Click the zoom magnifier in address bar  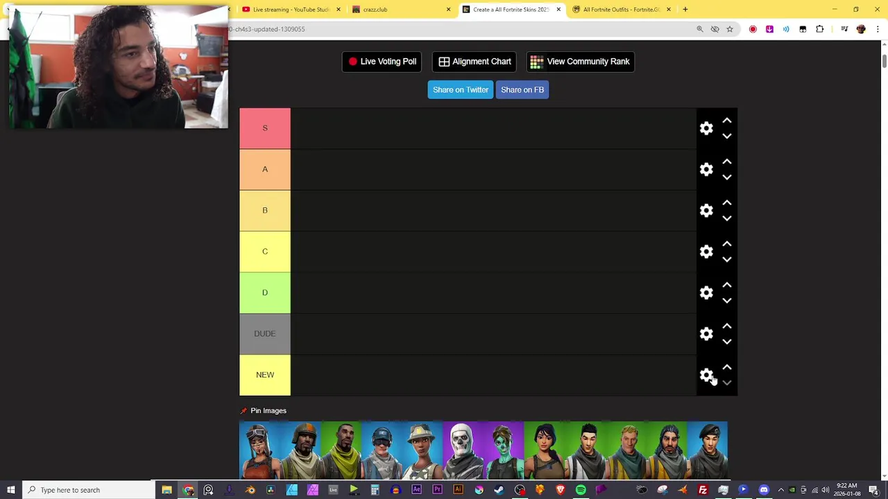pyautogui.click(x=699, y=29)
